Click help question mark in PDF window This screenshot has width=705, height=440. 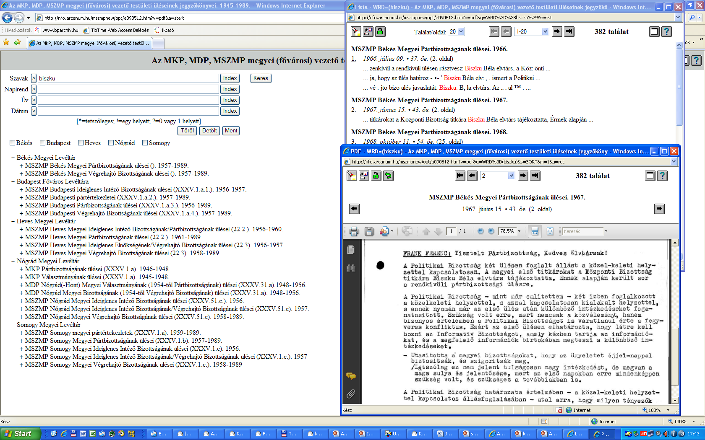click(x=662, y=176)
